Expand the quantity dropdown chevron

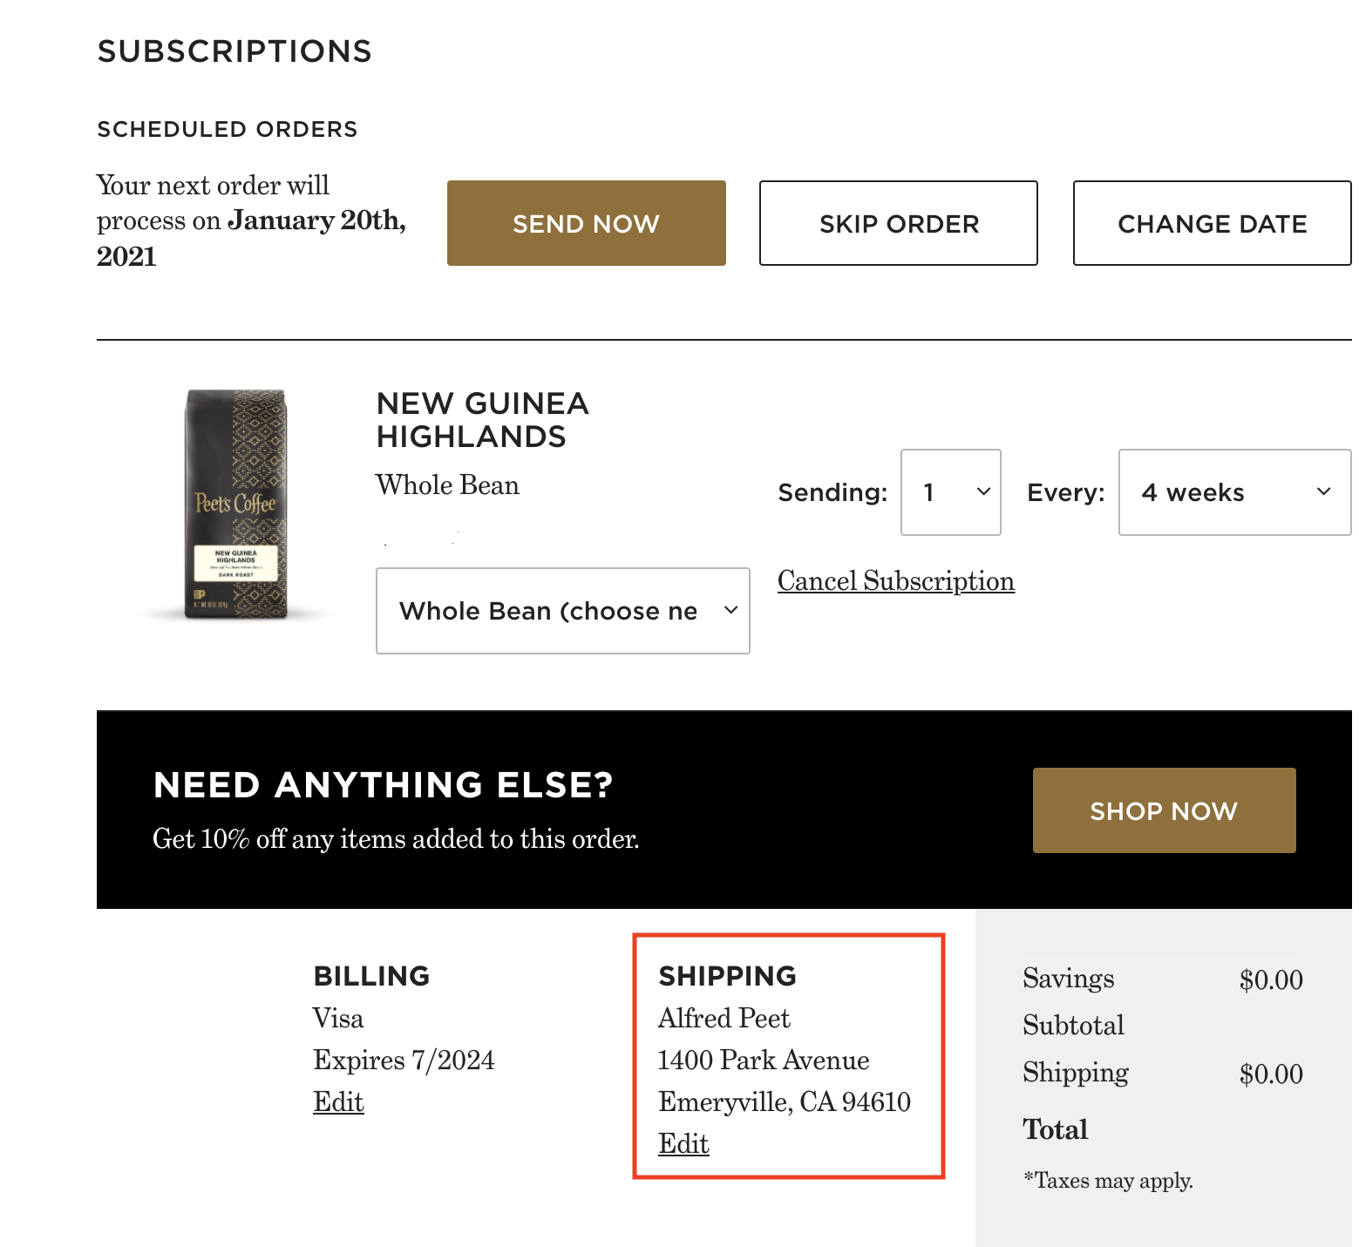983,492
